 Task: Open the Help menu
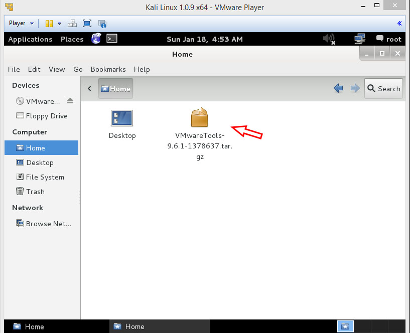(142, 69)
